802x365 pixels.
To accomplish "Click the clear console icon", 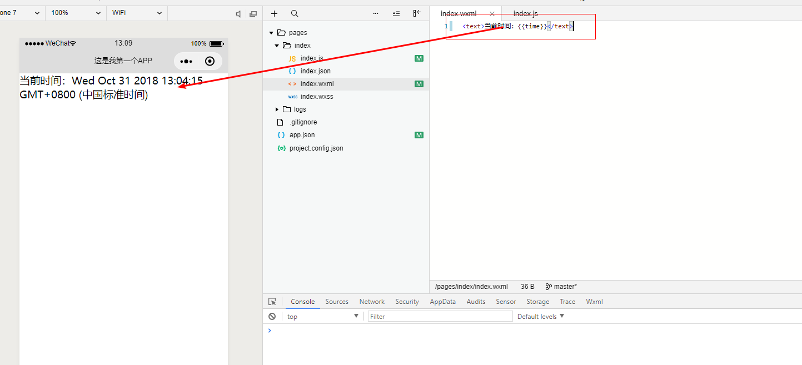I will (272, 316).
